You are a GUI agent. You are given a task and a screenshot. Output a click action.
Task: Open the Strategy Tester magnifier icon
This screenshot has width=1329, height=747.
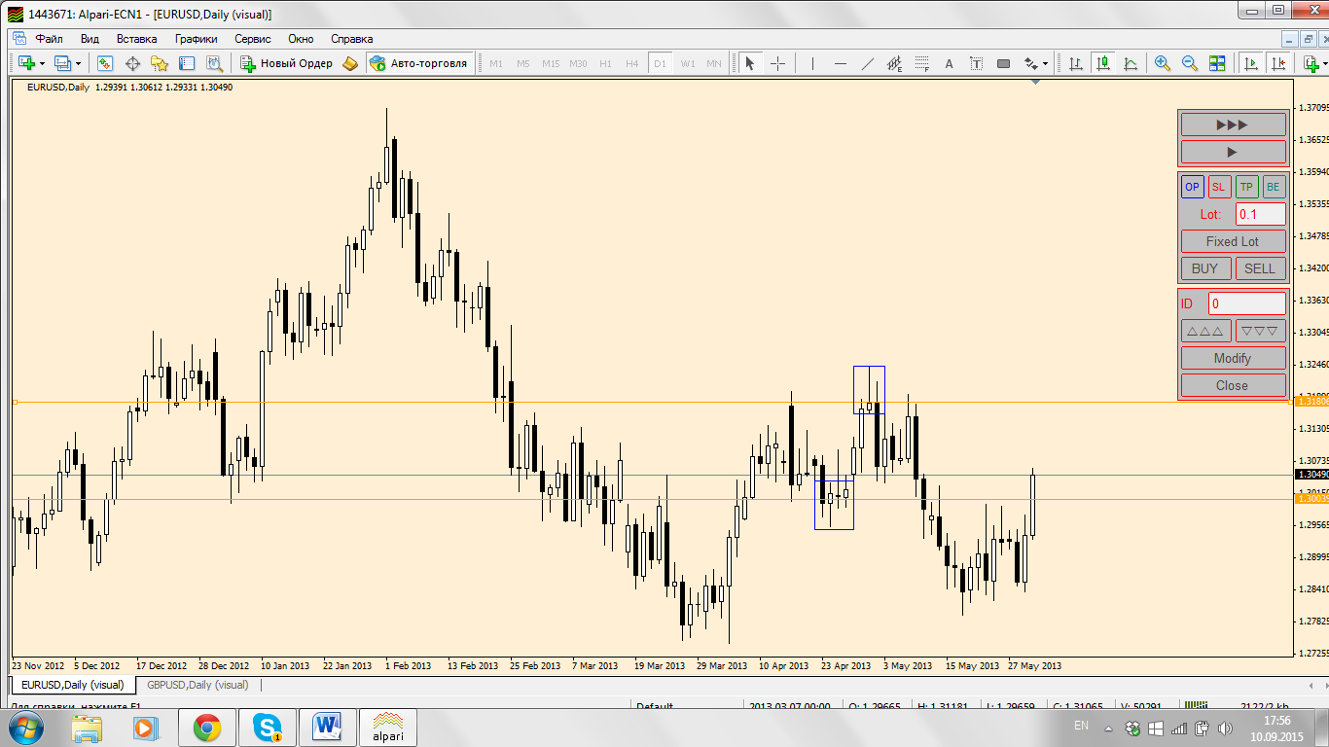tap(214, 63)
